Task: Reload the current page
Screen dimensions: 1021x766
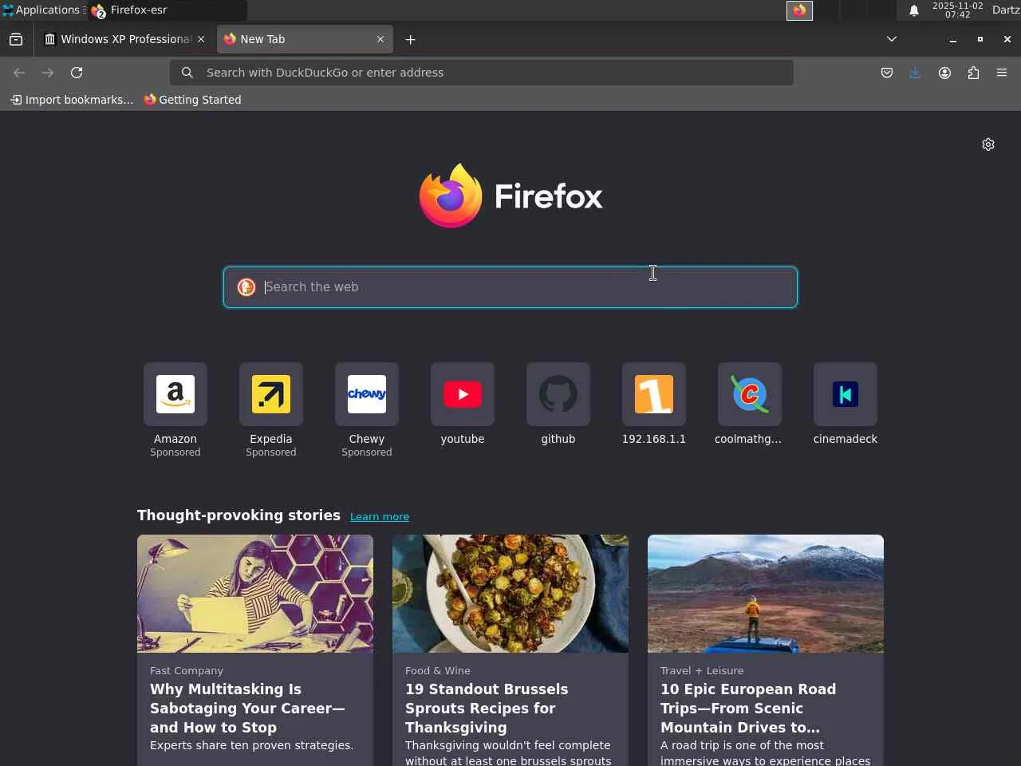Action: (x=77, y=73)
